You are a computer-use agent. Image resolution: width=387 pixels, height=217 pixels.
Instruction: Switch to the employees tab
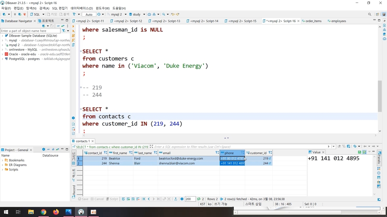337,21
